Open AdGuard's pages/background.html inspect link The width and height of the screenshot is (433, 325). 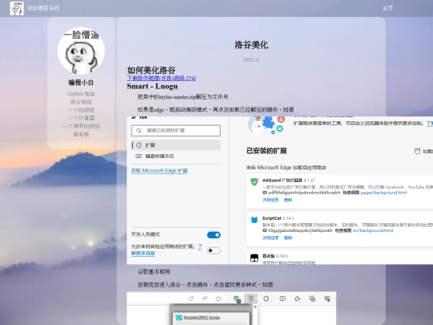click(x=383, y=193)
